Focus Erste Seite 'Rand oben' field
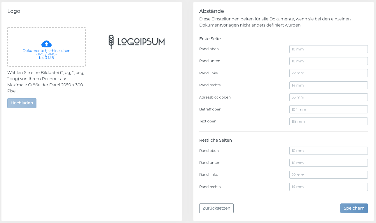376x223 pixels. [x=328, y=49]
